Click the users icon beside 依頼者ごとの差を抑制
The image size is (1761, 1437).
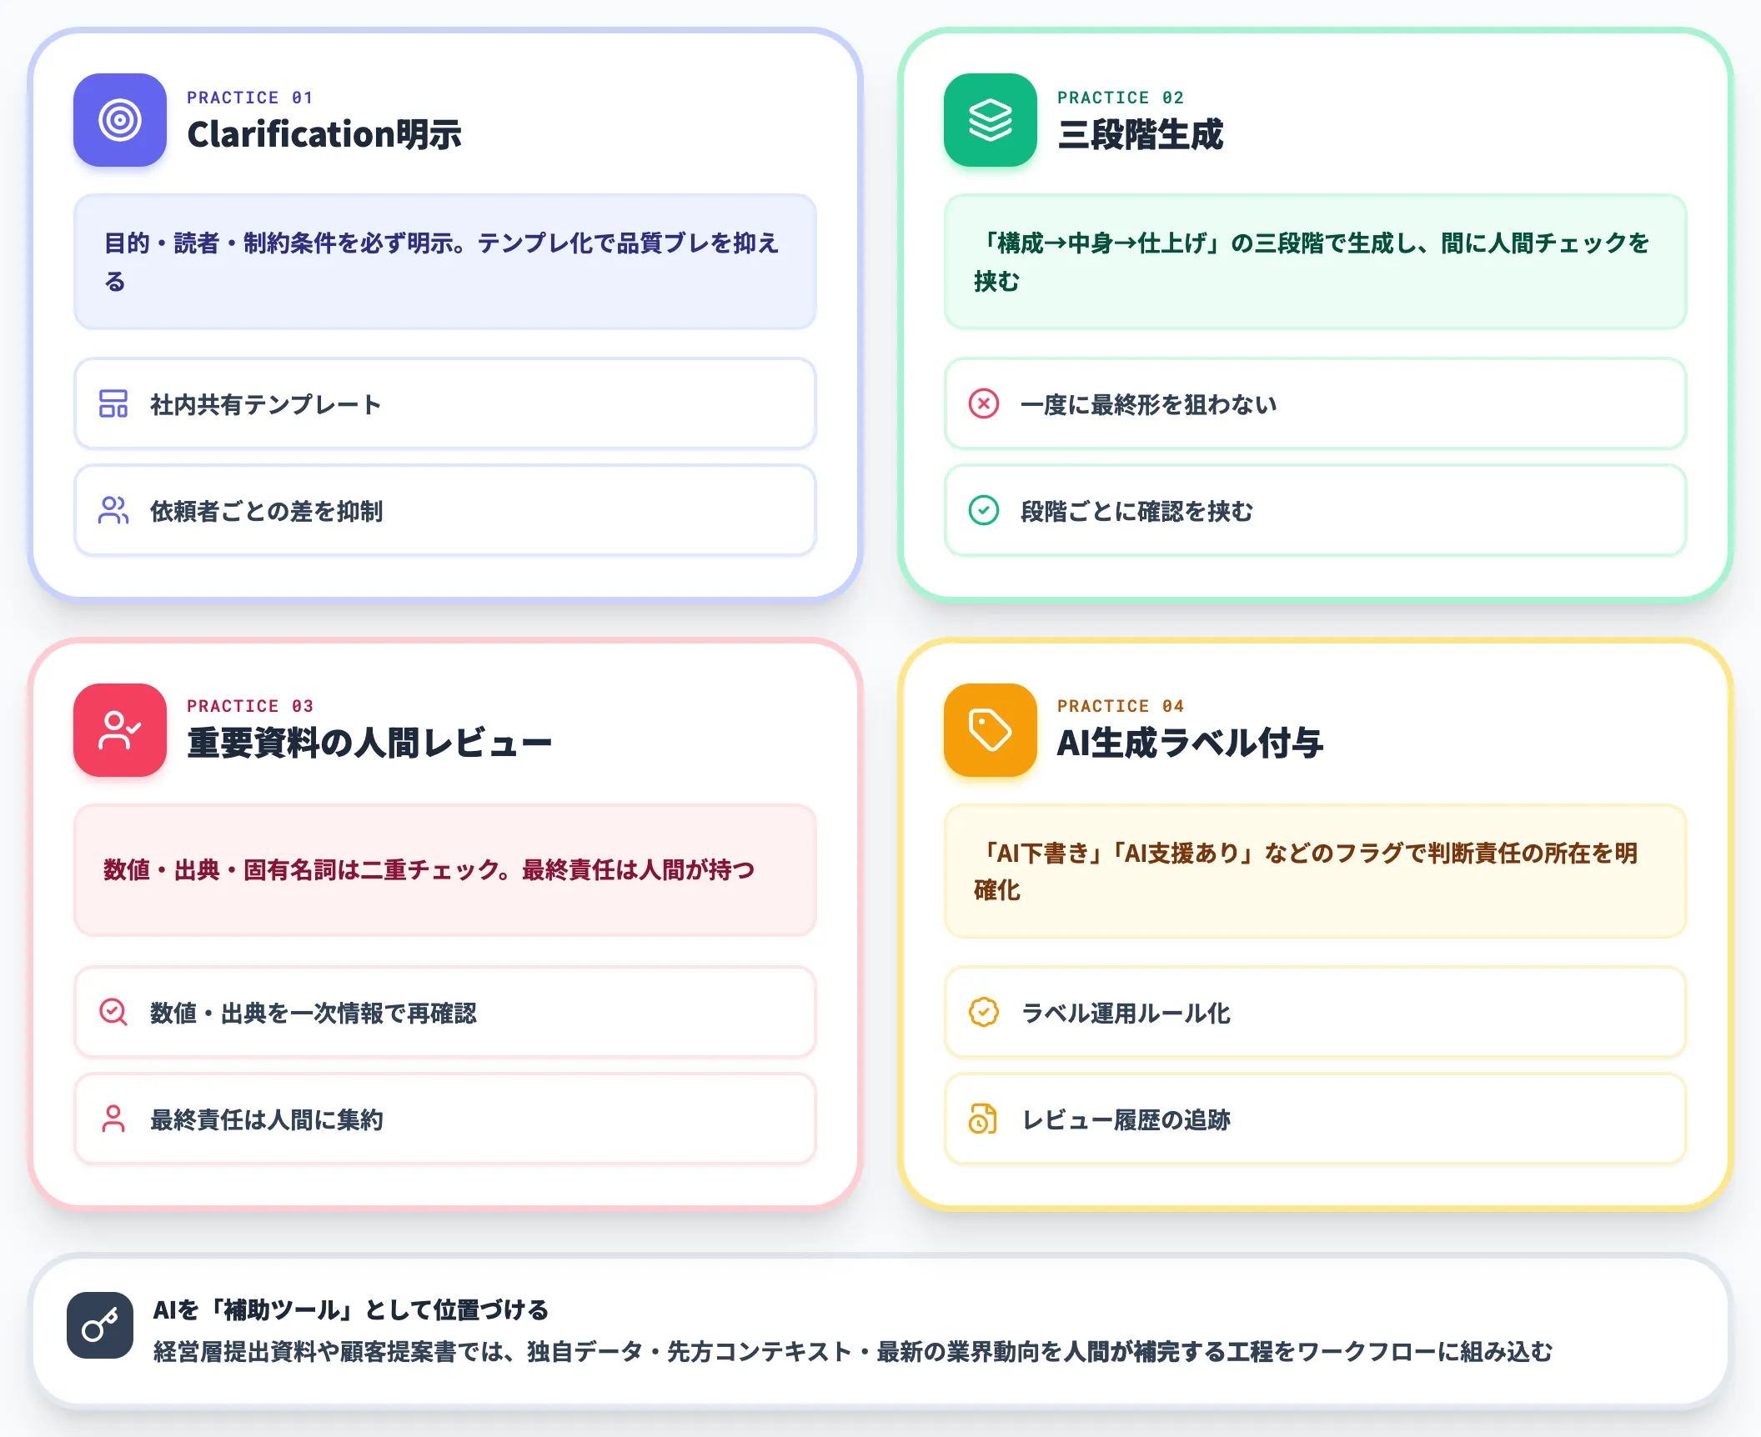(x=113, y=510)
